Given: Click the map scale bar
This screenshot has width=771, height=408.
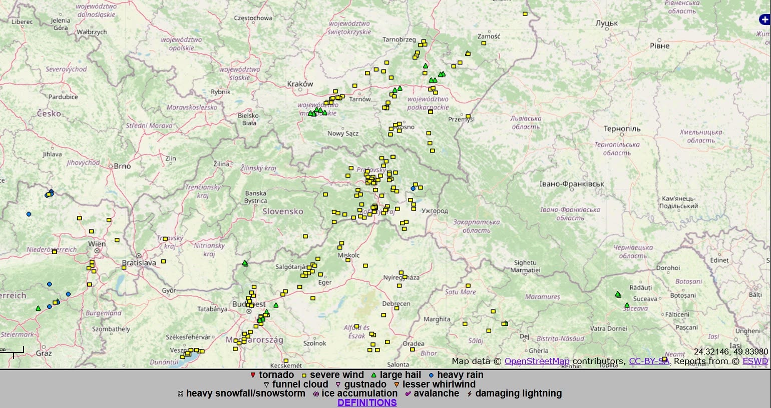Looking at the screenshot, I should tap(12, 351).
